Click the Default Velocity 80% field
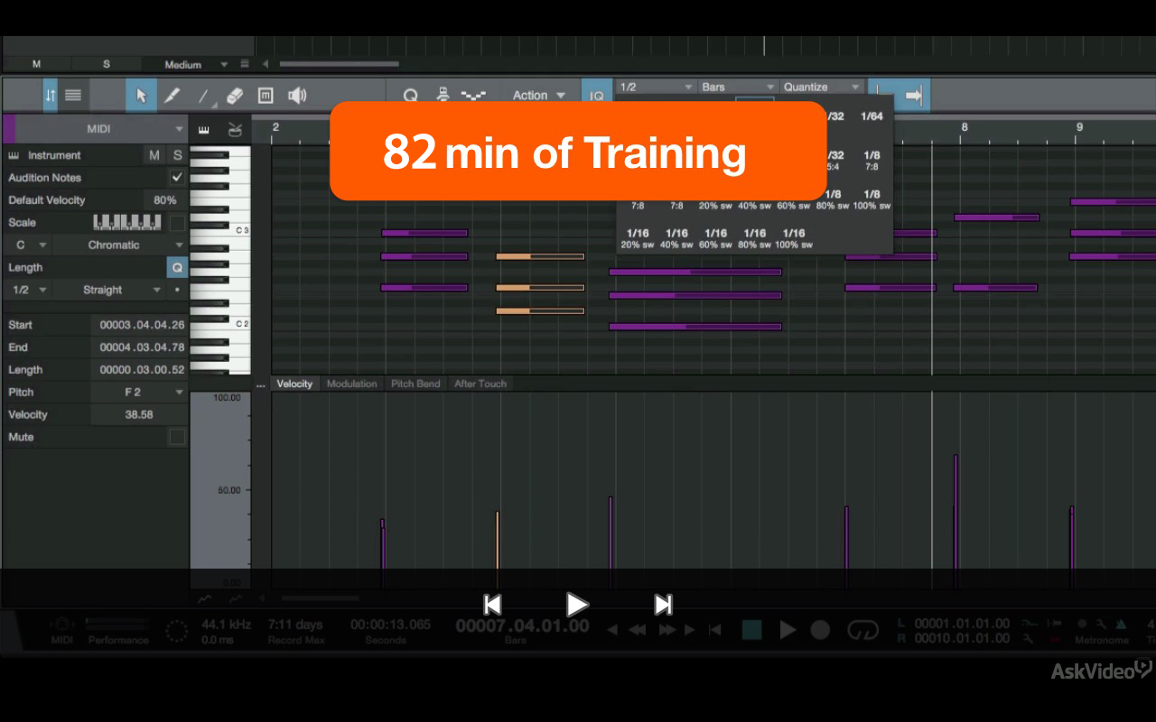Image resolution: width=1156 pixels, height=722 pixels. [x=163, y=200]
